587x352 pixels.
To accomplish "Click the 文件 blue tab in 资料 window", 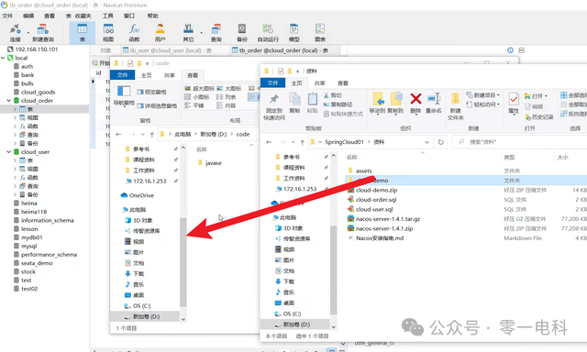I will tap(273, 83).
